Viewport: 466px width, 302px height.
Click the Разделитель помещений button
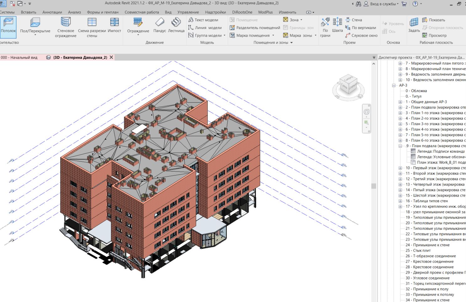255,28
